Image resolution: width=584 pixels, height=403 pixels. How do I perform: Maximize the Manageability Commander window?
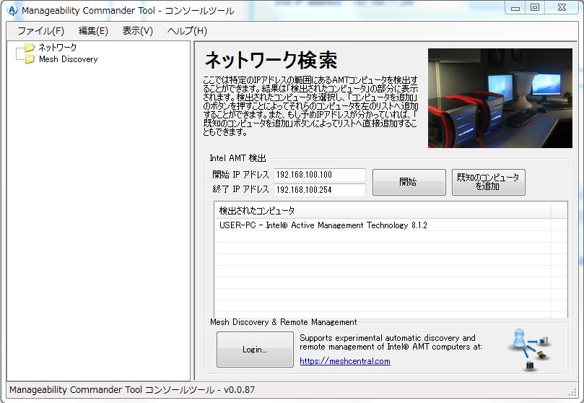coord(535,8)
